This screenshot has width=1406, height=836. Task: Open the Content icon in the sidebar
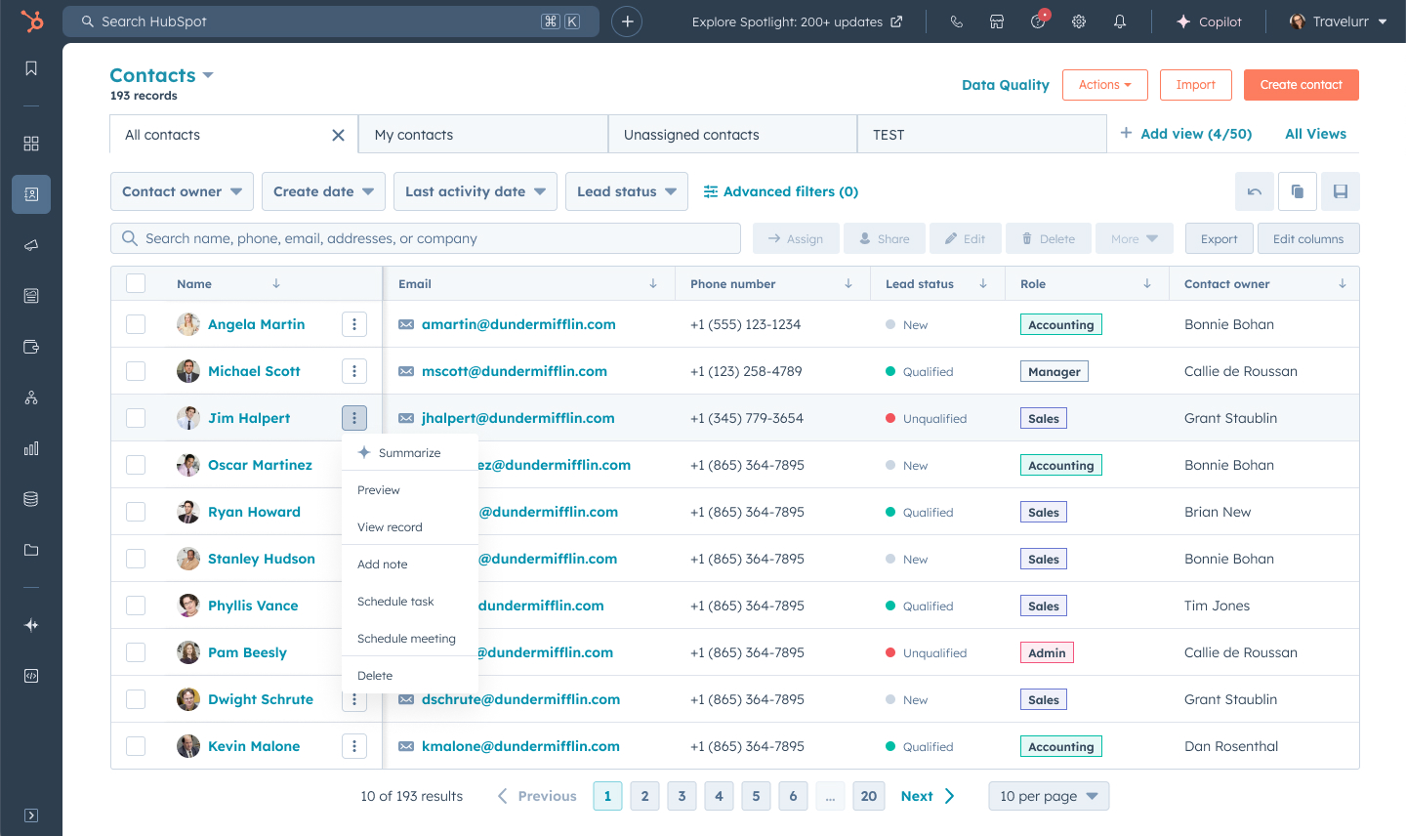coord(31,296)
